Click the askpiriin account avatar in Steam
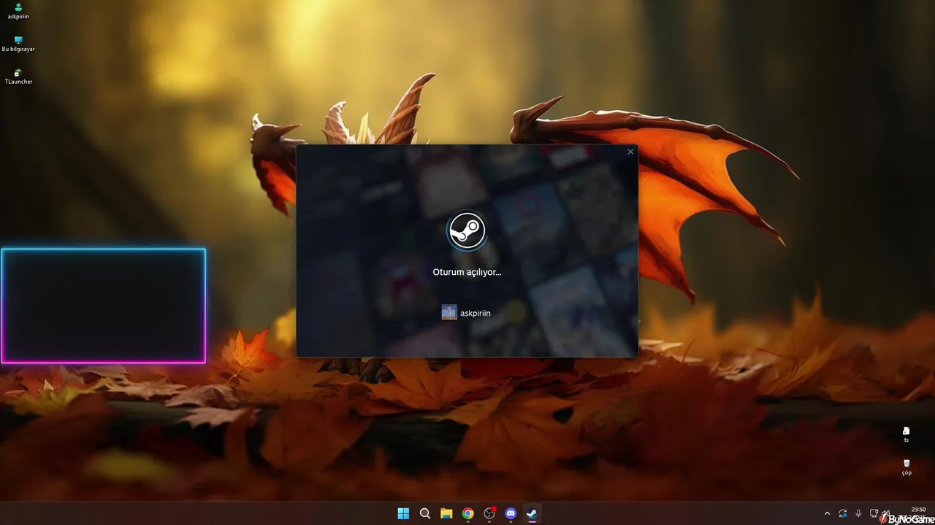Screen dimensions: 935x525 coord(449,313)
